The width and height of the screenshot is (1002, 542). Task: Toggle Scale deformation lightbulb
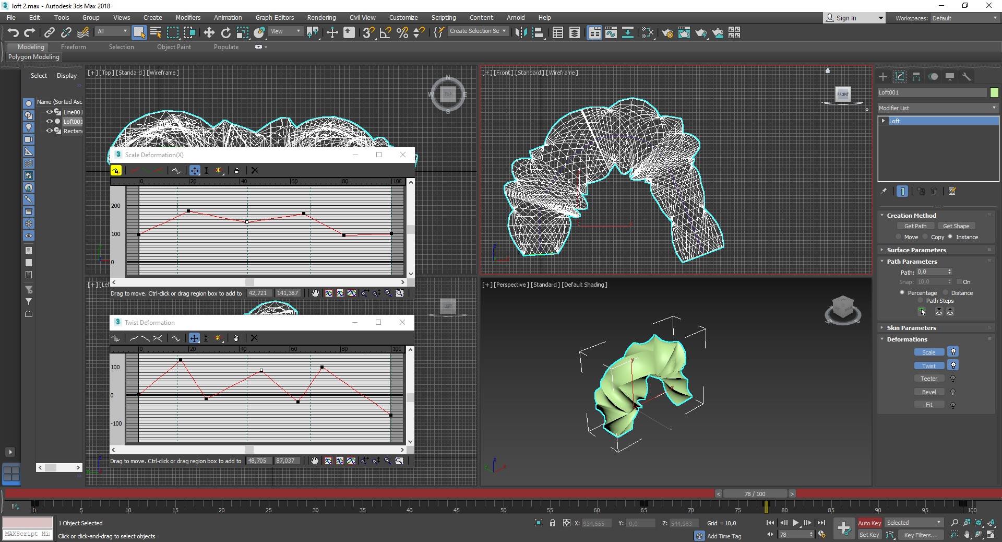(x=953, y=352)
